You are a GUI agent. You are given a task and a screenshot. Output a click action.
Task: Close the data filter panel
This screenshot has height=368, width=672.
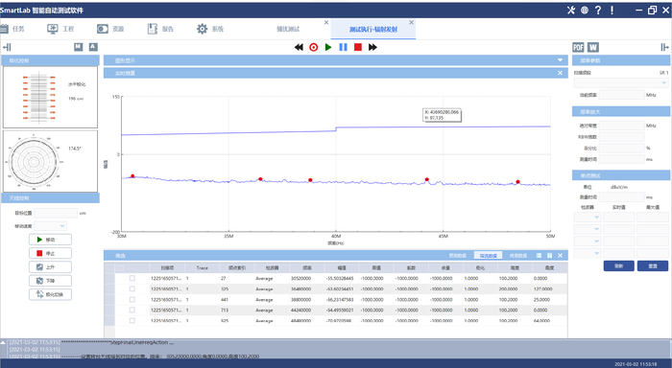(560, 256)
